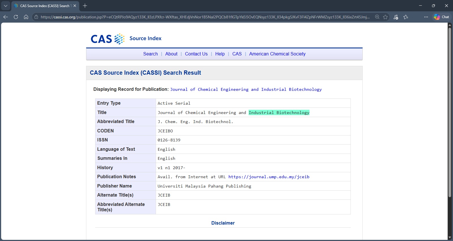Viewport: 453px width, 241px height.
Task: Refresh the current page
Action: (x=16, y=17)
